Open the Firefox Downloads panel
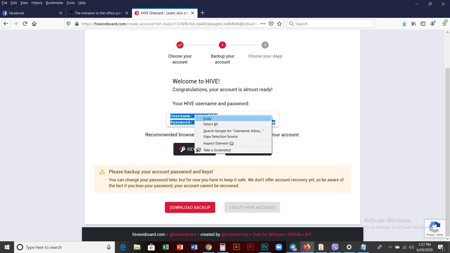The width and height of the screenshot is (450, 253). click(404, 24)
